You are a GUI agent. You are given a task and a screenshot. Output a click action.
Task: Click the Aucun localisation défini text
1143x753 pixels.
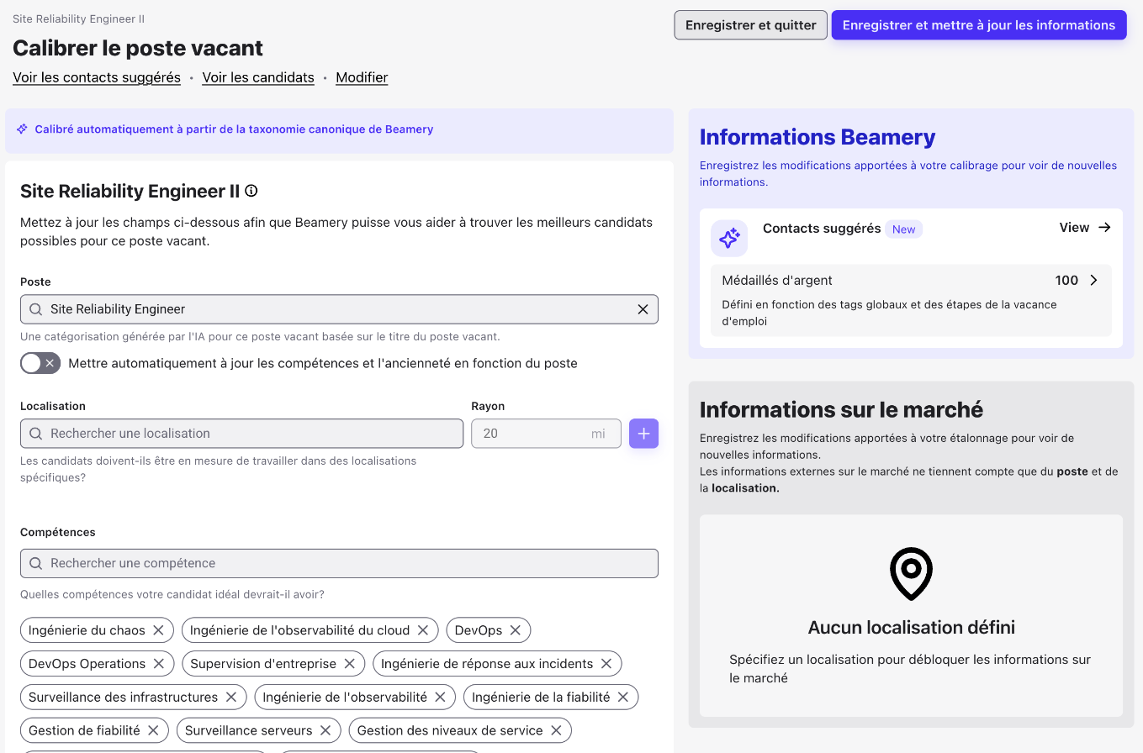(912, 628)
